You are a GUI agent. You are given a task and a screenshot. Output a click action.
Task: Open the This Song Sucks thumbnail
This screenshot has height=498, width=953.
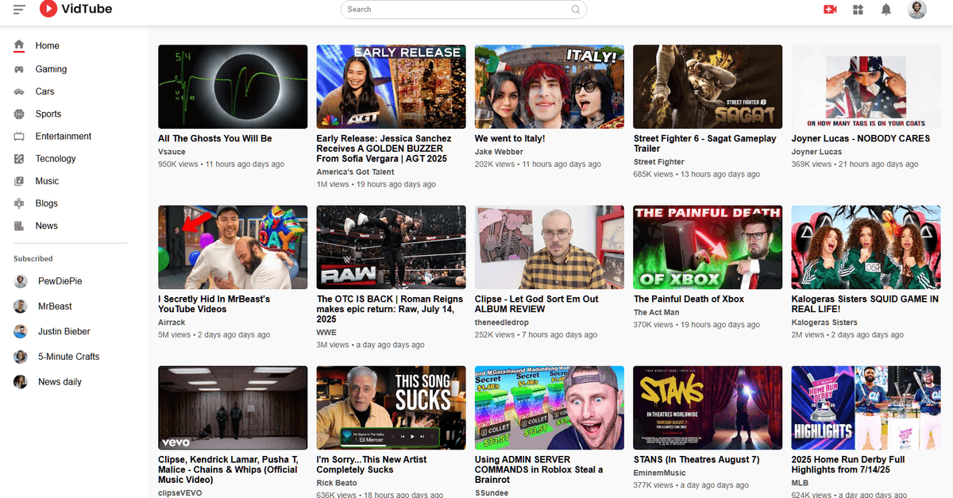click(x=391, y=407)
